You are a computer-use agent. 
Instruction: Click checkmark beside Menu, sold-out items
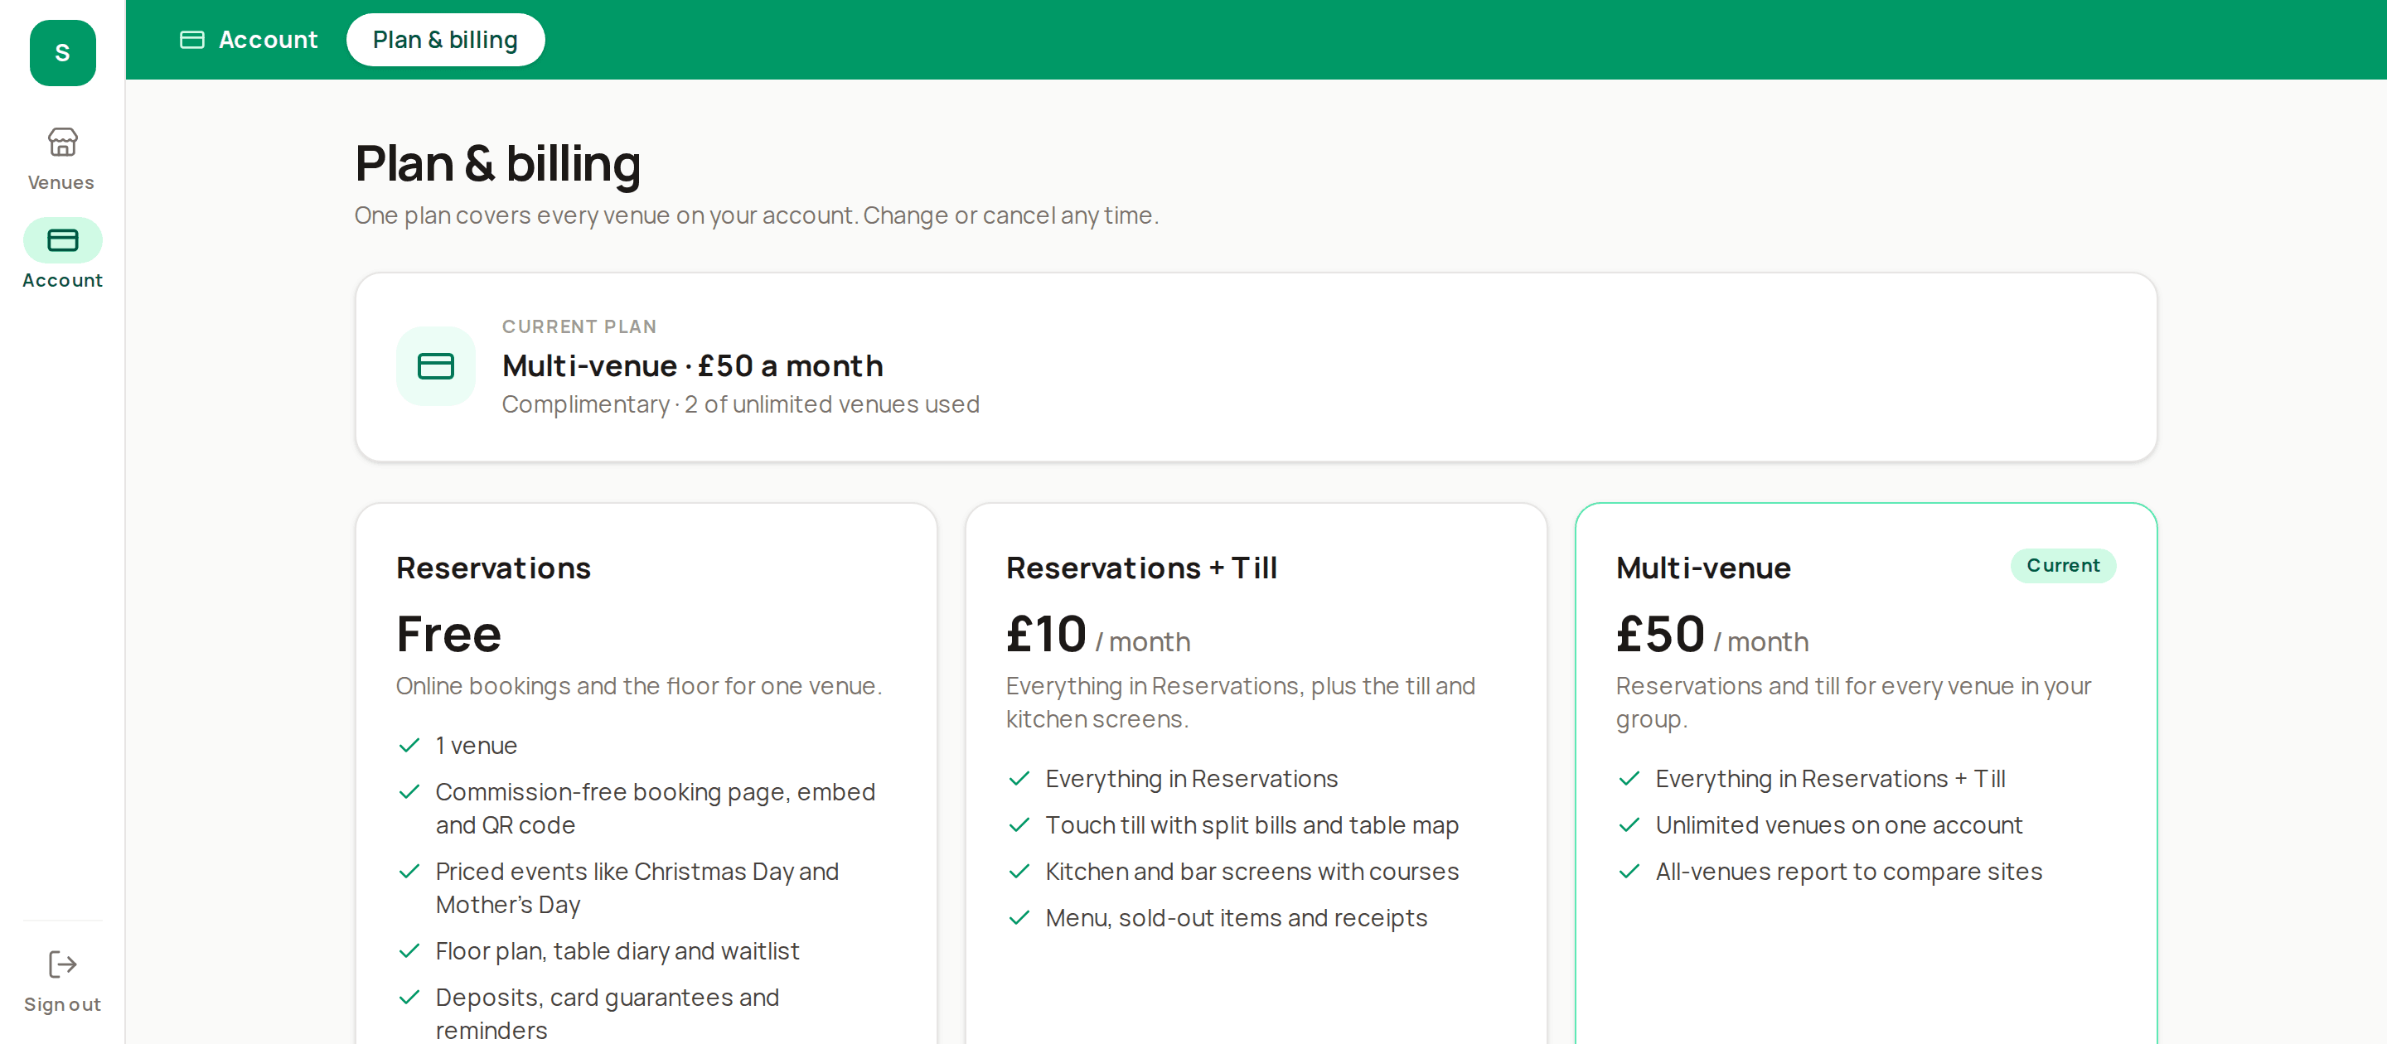pos(1019,918)
